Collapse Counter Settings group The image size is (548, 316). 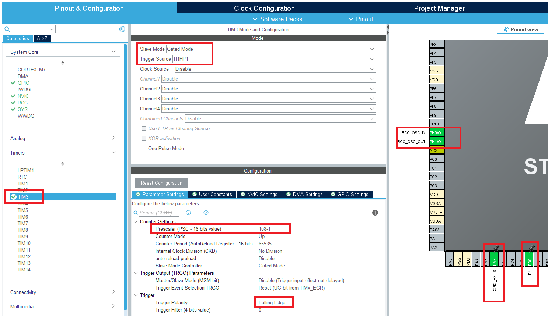[136, 221]
